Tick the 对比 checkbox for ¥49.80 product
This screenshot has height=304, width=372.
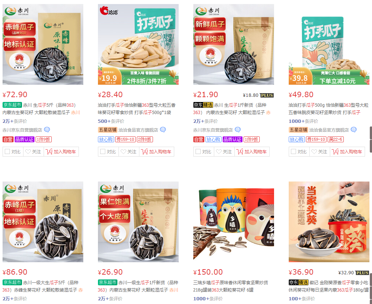(293, 151)
